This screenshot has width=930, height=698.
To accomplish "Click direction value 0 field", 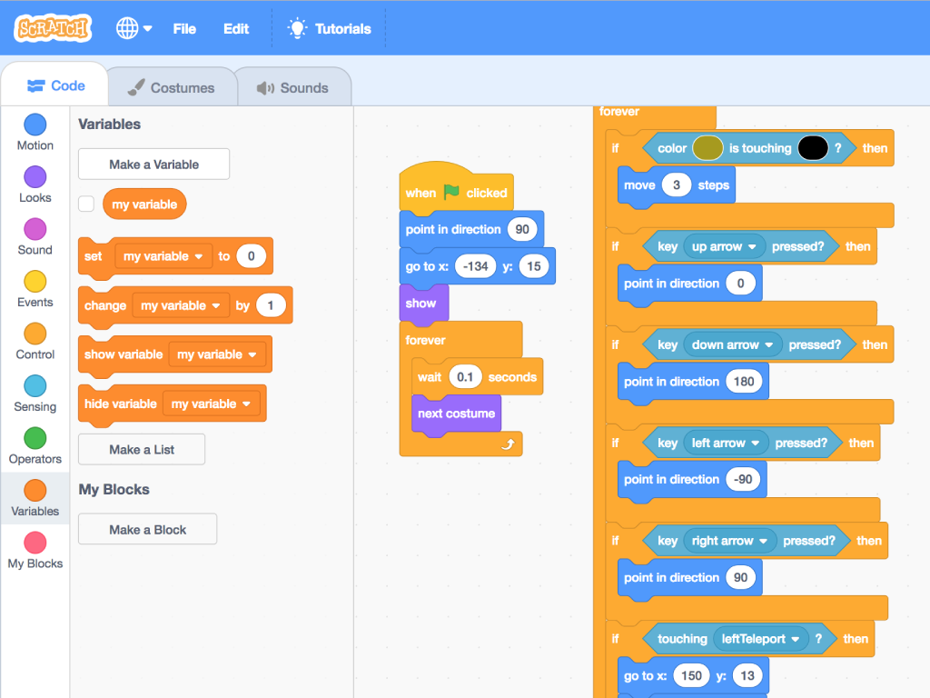I will 740,284.
